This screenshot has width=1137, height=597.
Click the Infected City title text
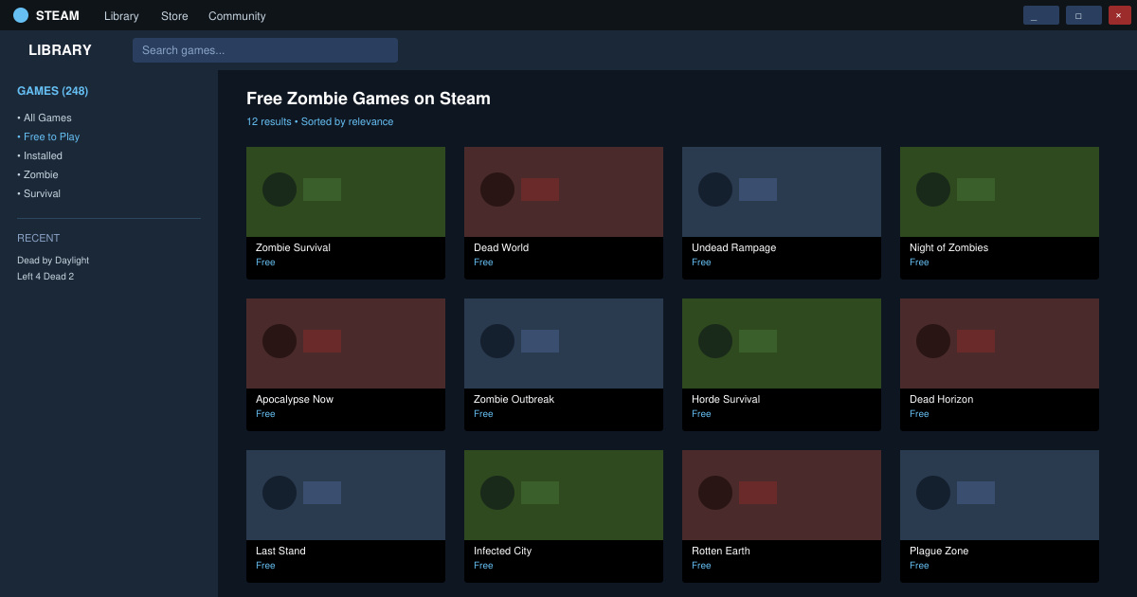click(x=502, y=551)
